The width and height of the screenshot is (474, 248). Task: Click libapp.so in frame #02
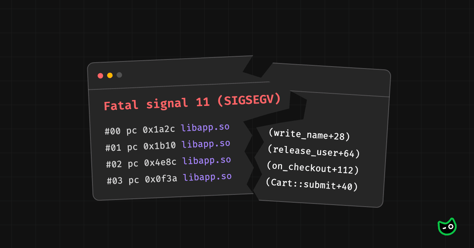click(207, 160)
